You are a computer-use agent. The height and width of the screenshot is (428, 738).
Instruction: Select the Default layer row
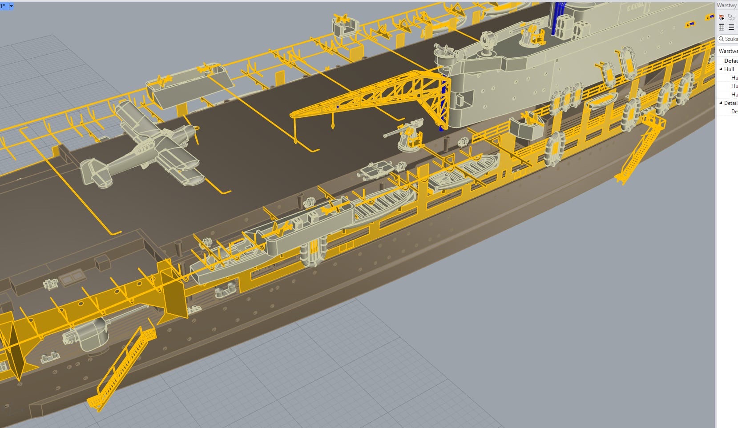tap(727, 60)
